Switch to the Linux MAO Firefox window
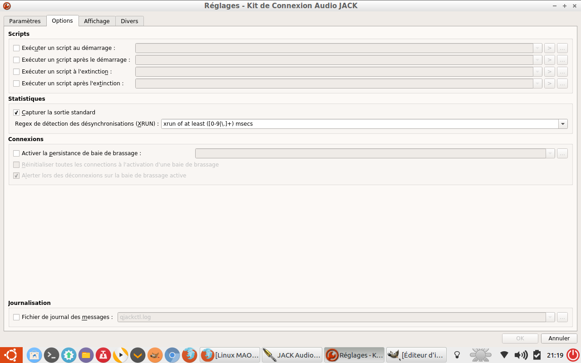 click(x=230, y=355)
